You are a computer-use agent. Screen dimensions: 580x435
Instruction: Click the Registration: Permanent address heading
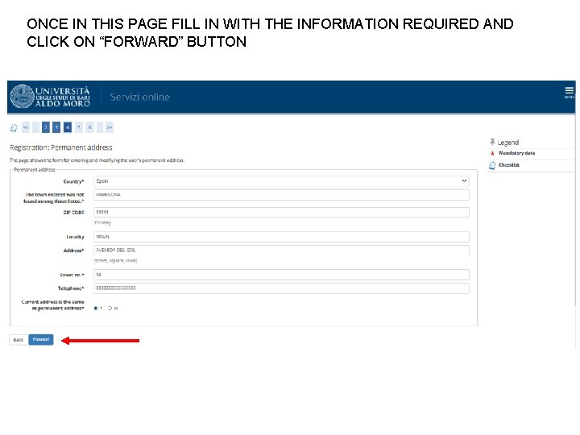[61, 147]
